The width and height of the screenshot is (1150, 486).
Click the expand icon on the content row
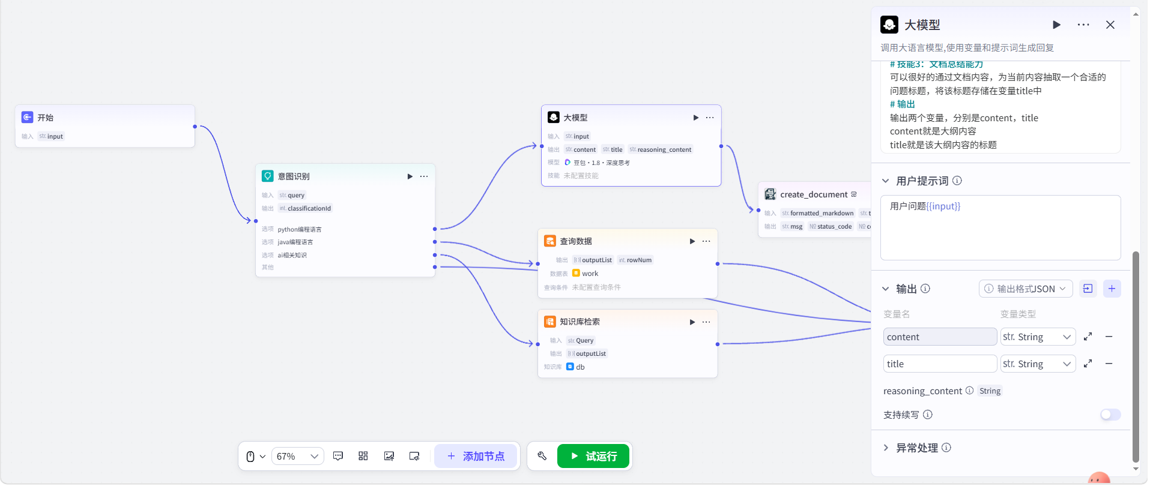tap(1088, 337)
